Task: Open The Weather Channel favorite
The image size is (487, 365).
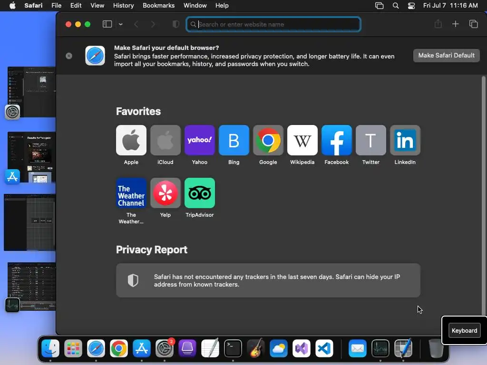Action: click(x=131, y=193)
